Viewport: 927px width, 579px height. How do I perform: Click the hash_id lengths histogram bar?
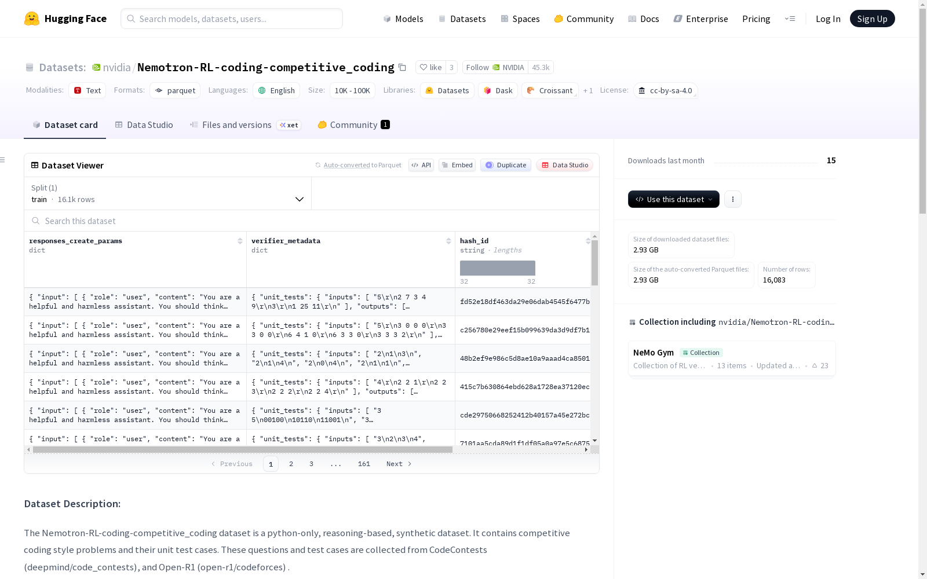pyautogui.click(x=498, y=268)
